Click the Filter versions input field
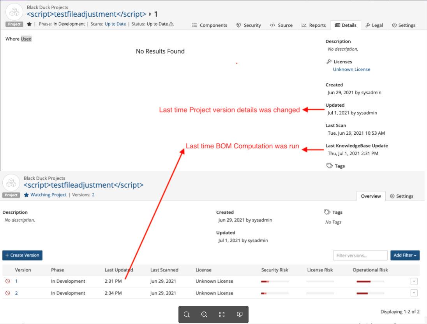Screen dimensions: 427x324 (360, 255)
